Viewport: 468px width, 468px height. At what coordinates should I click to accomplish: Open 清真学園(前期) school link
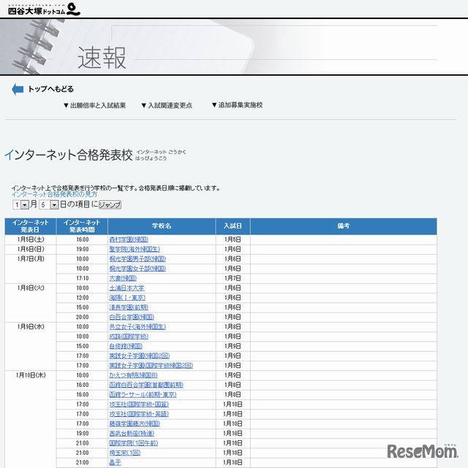pos(129,307)
